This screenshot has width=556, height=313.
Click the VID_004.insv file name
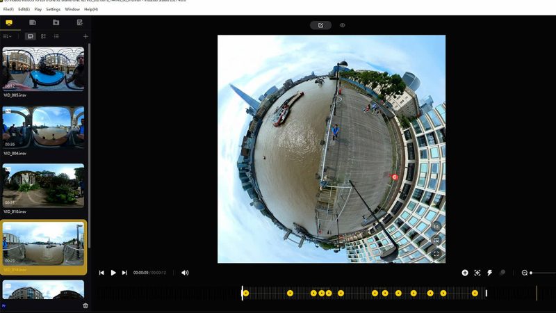coord(15,153)
